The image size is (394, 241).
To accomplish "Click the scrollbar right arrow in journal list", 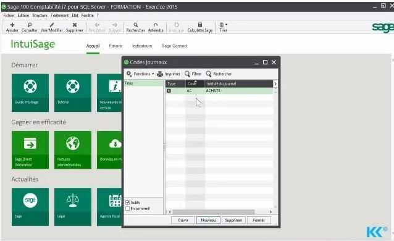I will click(x=270, y=212).
